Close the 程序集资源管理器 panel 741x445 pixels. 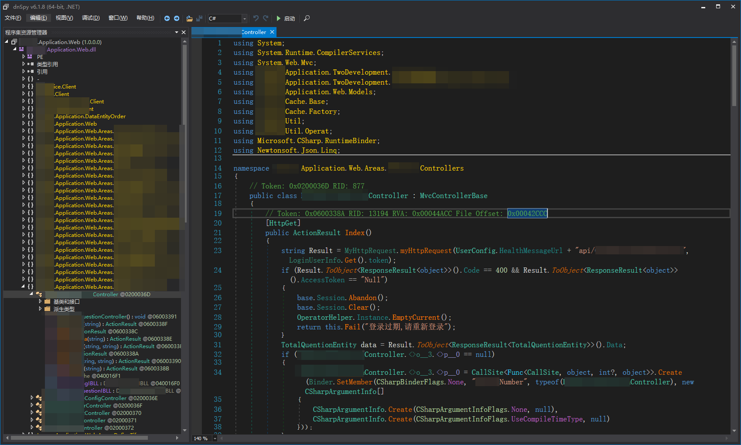click(x=184, y=32)
